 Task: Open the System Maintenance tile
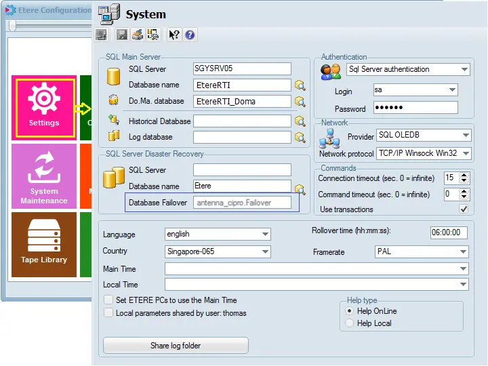[44, 176]
